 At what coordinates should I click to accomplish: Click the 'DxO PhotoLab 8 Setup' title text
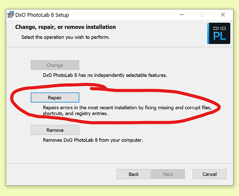(x=42, y=15)
